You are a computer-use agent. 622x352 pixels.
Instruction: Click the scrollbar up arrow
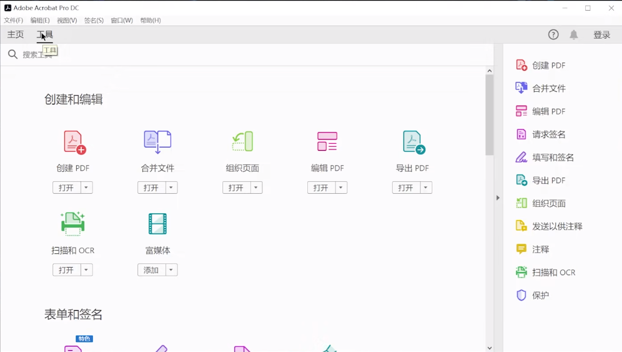490,71
